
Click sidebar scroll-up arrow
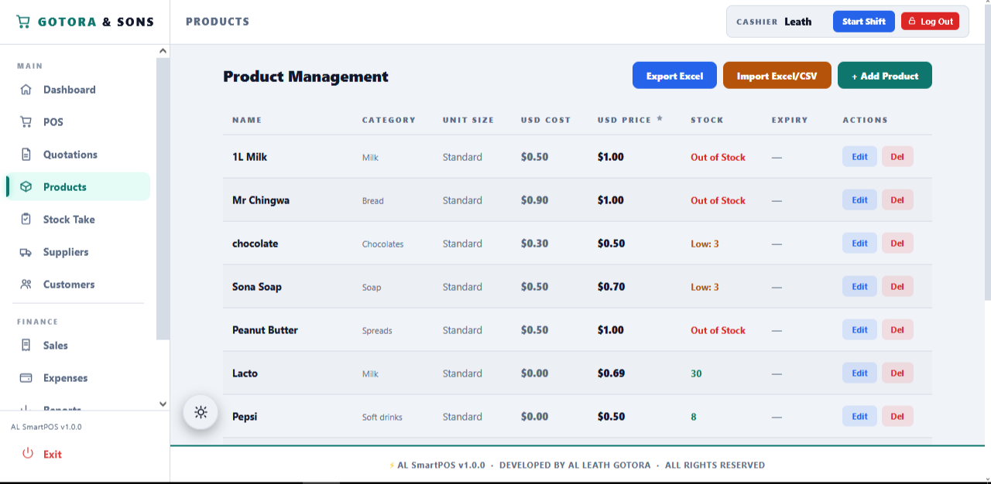coord(163,51)
